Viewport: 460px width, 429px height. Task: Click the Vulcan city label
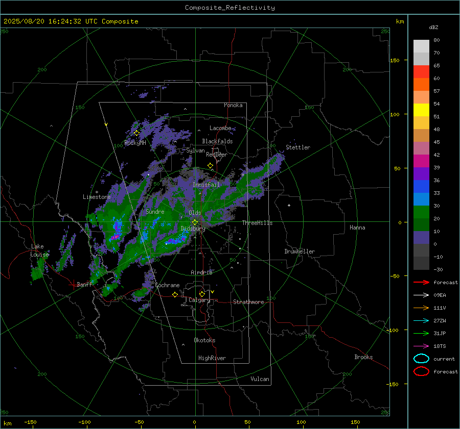(260, 379)
